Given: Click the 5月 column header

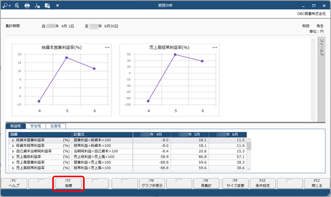Looking at the screenshot, I should pyautogui.click(x=190, y=135).
